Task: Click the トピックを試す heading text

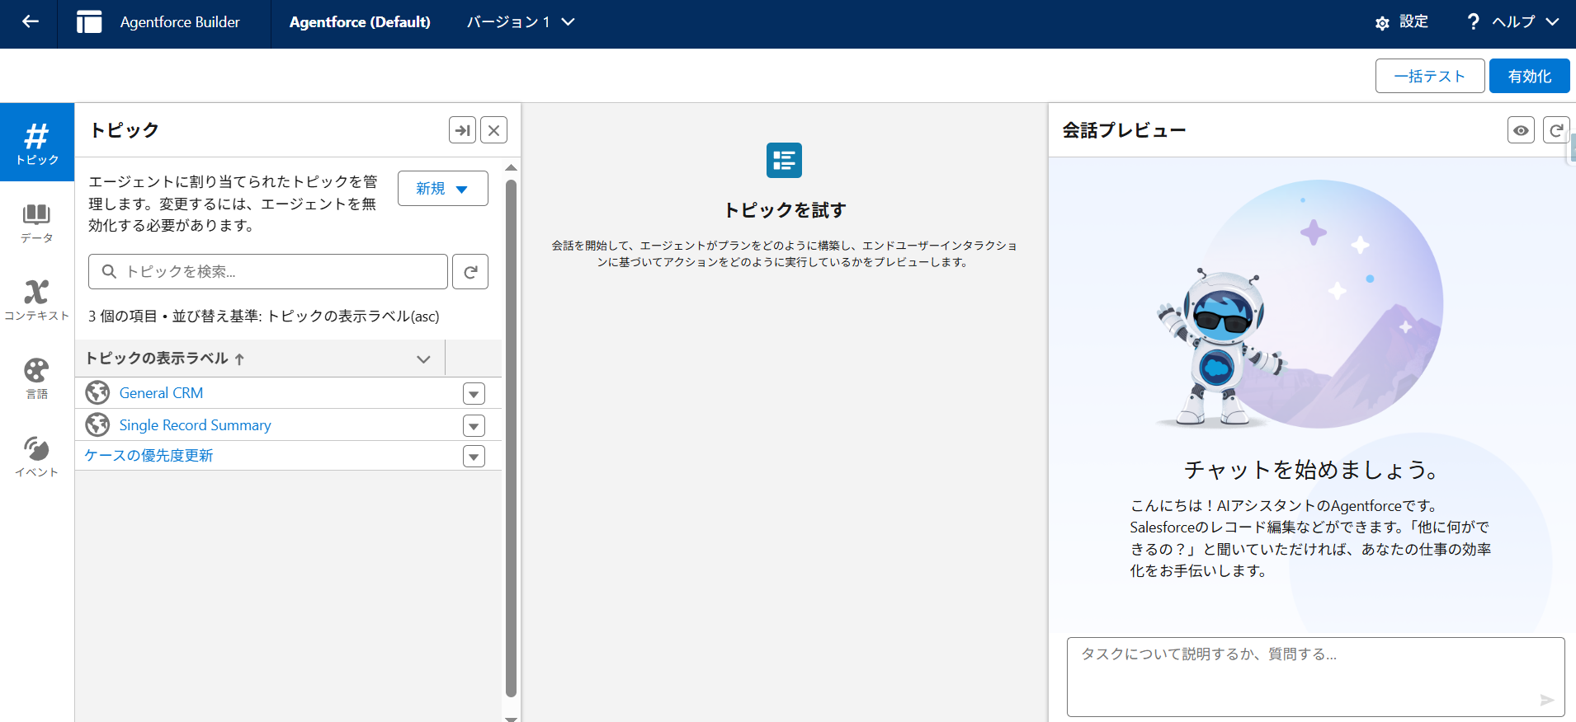Action: [x=785, y=210]
